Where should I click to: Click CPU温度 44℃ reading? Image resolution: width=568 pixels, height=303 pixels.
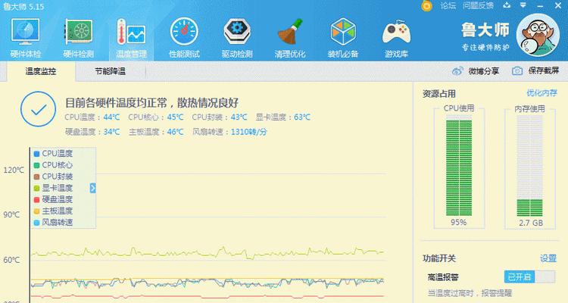click(92, 117)
